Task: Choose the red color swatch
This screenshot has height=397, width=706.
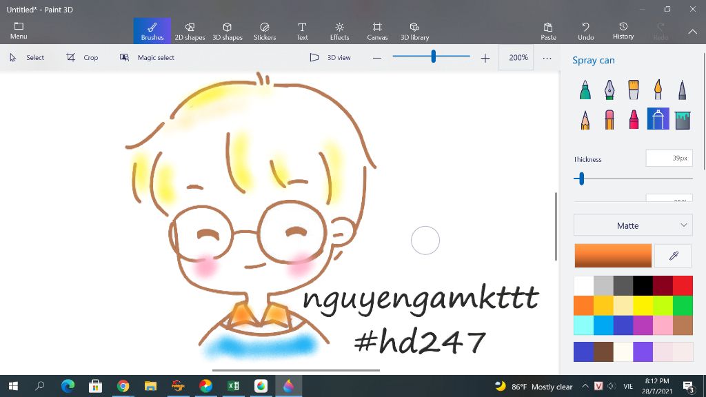Action: point(683,285)
